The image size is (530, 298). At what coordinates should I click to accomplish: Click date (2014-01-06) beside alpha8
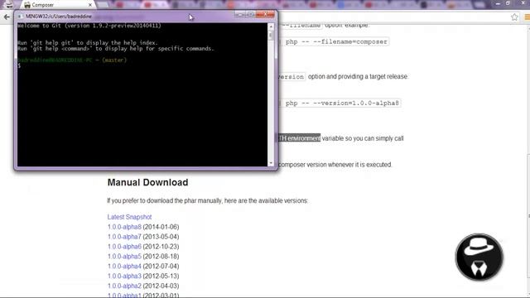(161, 227)
